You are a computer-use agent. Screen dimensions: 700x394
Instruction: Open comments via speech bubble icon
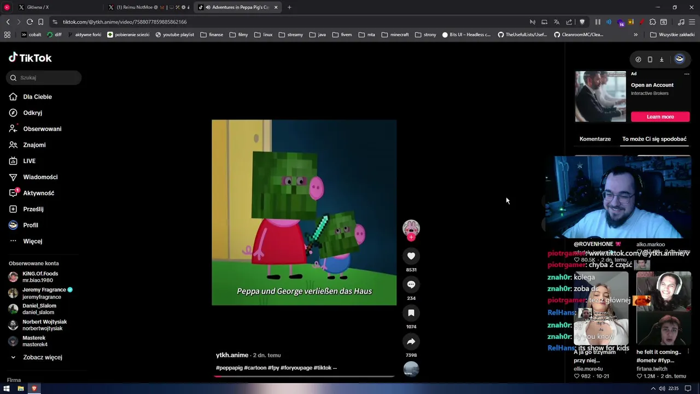pyautogui.click(x=411, y=284)
